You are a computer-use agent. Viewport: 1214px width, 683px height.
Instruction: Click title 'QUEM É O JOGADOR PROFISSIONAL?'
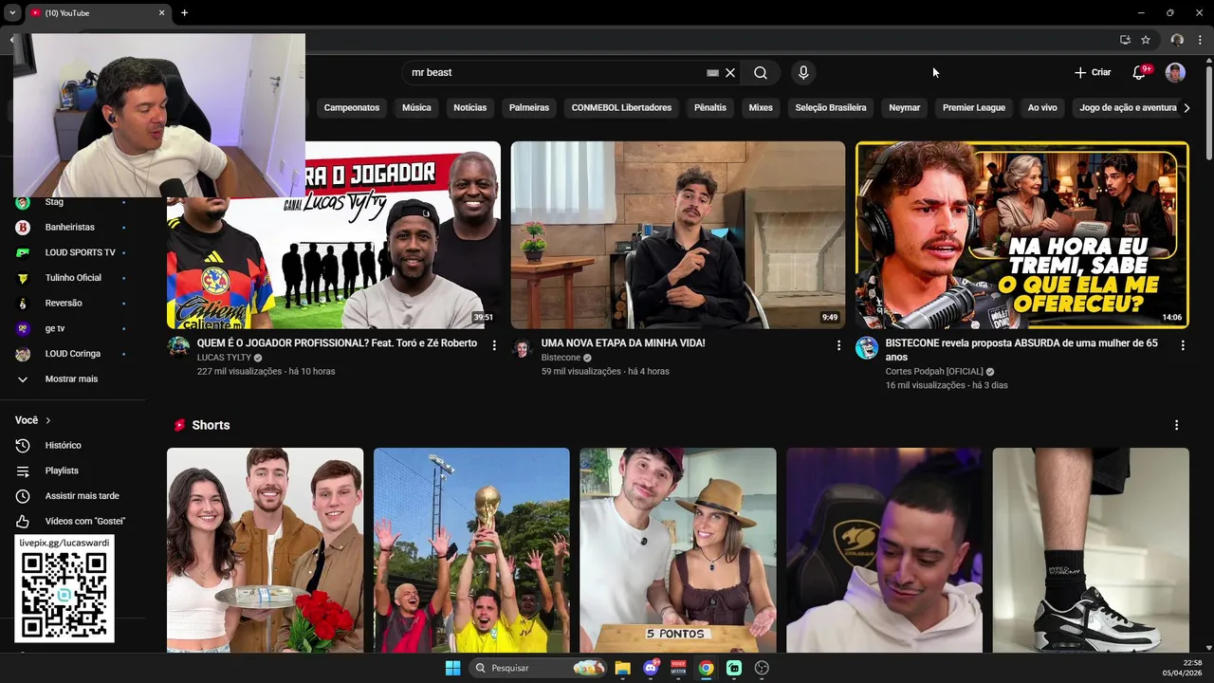pos(337,343)
